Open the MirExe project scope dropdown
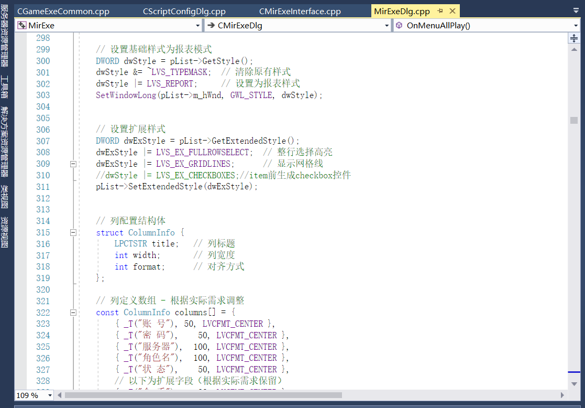 198,25
